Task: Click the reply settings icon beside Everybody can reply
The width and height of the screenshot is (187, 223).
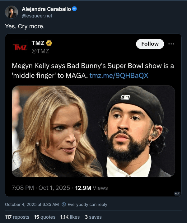Action: click(x=64, y=204)
